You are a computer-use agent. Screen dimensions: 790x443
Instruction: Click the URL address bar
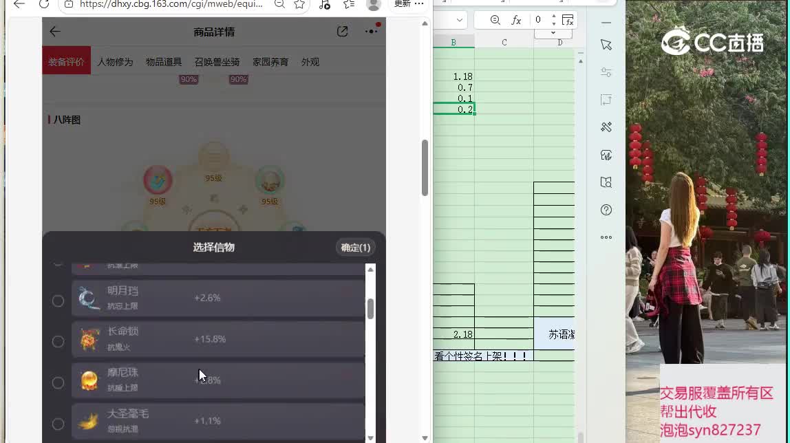pyautogui.click(x=171, y=5)
